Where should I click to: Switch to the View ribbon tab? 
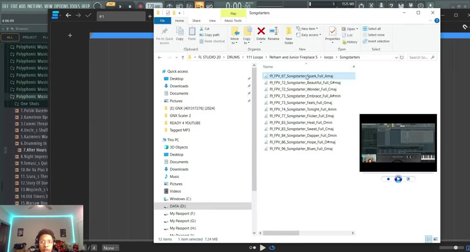pos(212,21)
